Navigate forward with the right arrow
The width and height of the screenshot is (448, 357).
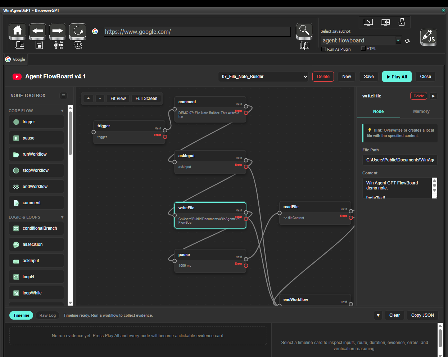coord(58,31)
